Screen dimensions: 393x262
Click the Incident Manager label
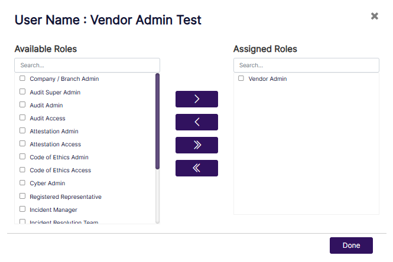pos(53,210)
